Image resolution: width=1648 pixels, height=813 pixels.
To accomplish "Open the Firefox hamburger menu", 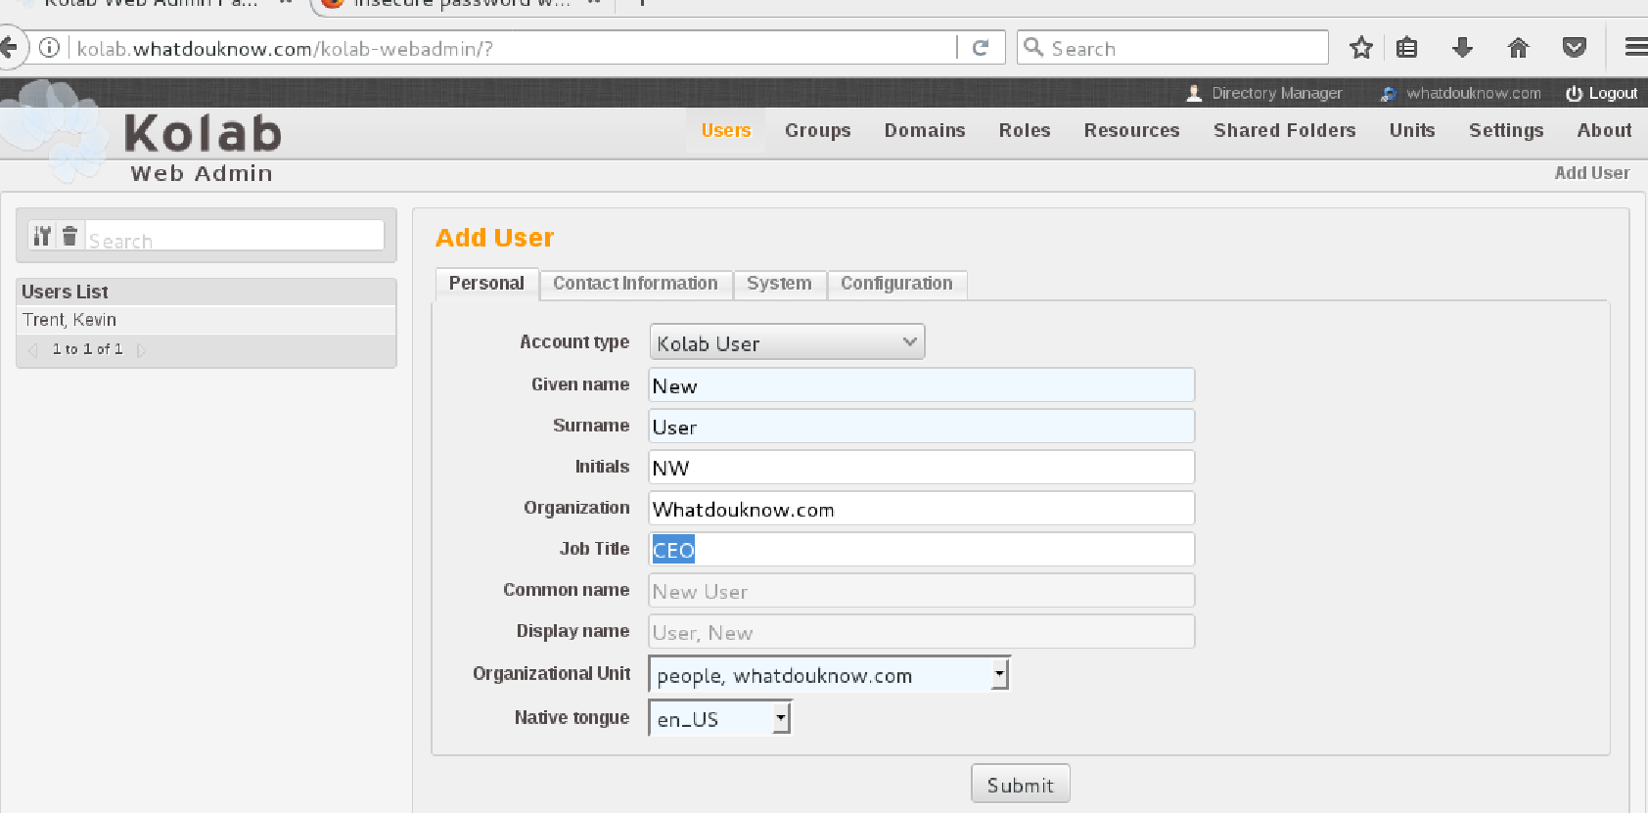I will point(1635,48).
